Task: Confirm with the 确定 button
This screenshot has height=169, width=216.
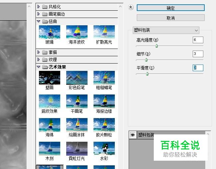Action: click(x=170, y=8)
